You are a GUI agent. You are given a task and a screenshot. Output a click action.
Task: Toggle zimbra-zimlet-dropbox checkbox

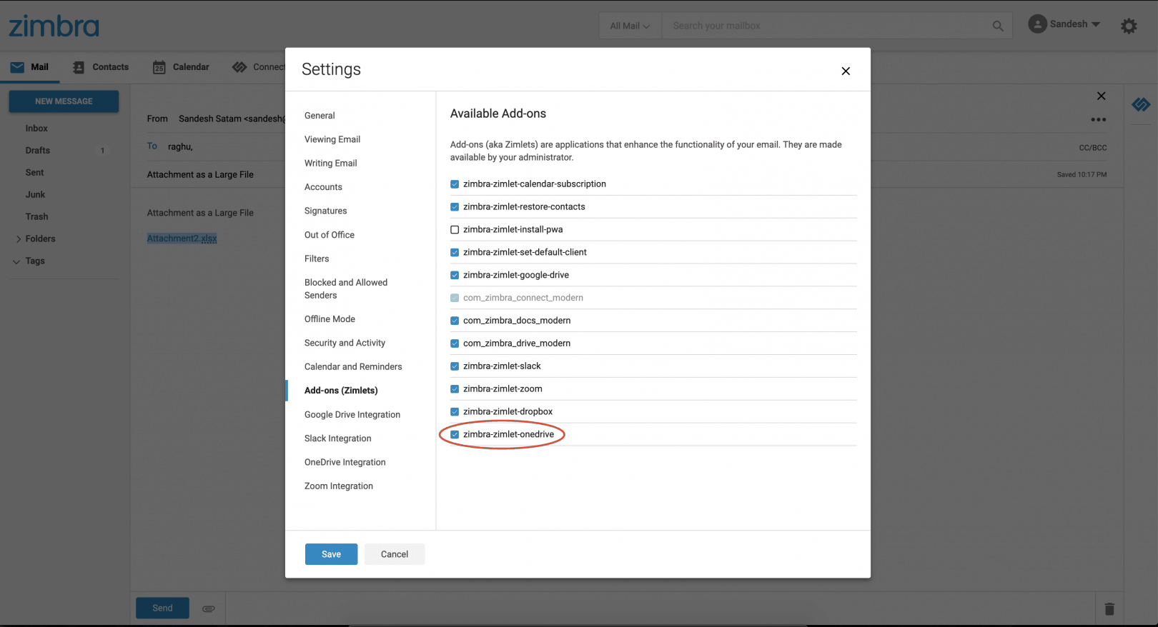tap(455, 411)
